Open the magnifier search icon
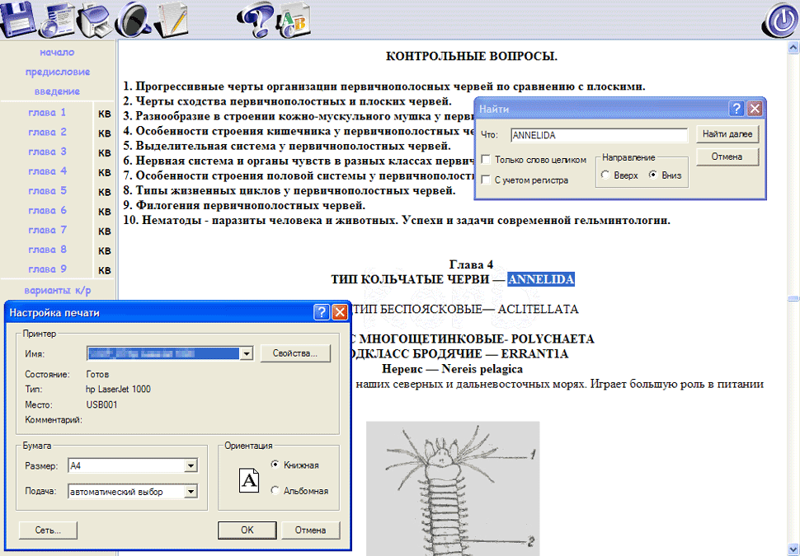The image size is (800, 556). [x=133, y=20]
